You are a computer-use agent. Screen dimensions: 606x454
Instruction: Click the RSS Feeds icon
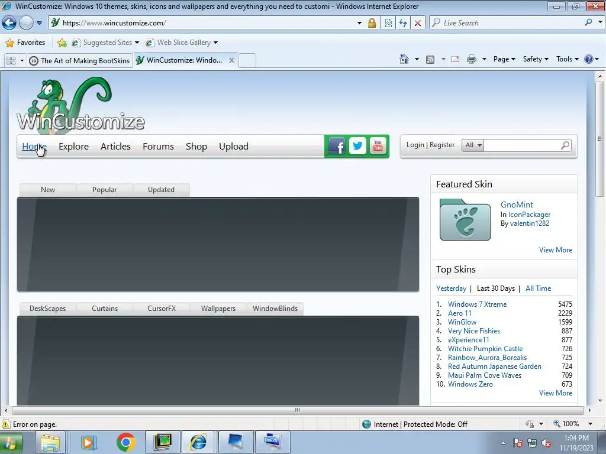click(430, 60)
